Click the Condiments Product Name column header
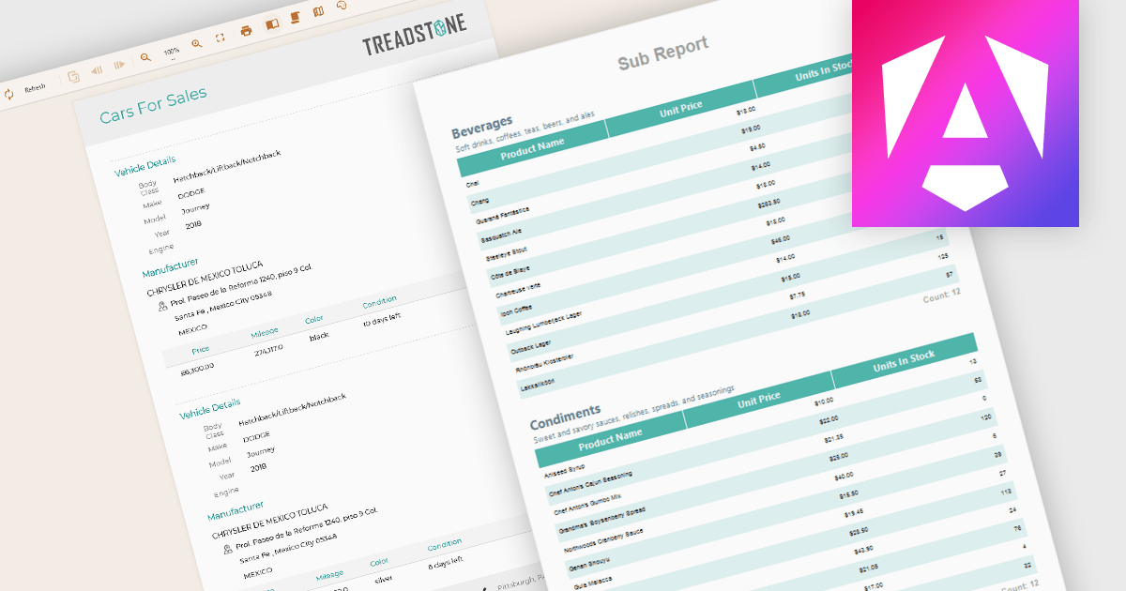 [x=610, y=439]
